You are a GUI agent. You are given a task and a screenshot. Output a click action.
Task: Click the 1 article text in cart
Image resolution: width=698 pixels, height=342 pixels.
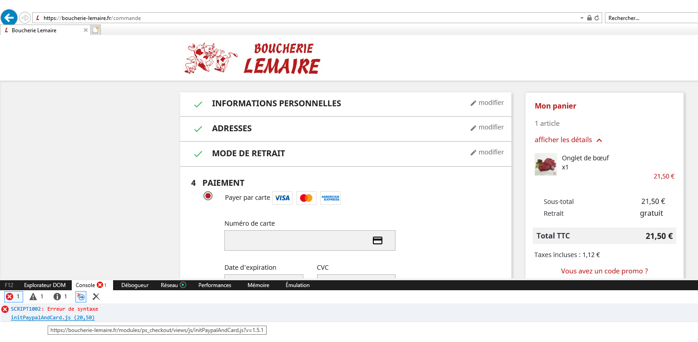(x=547, y=124)
